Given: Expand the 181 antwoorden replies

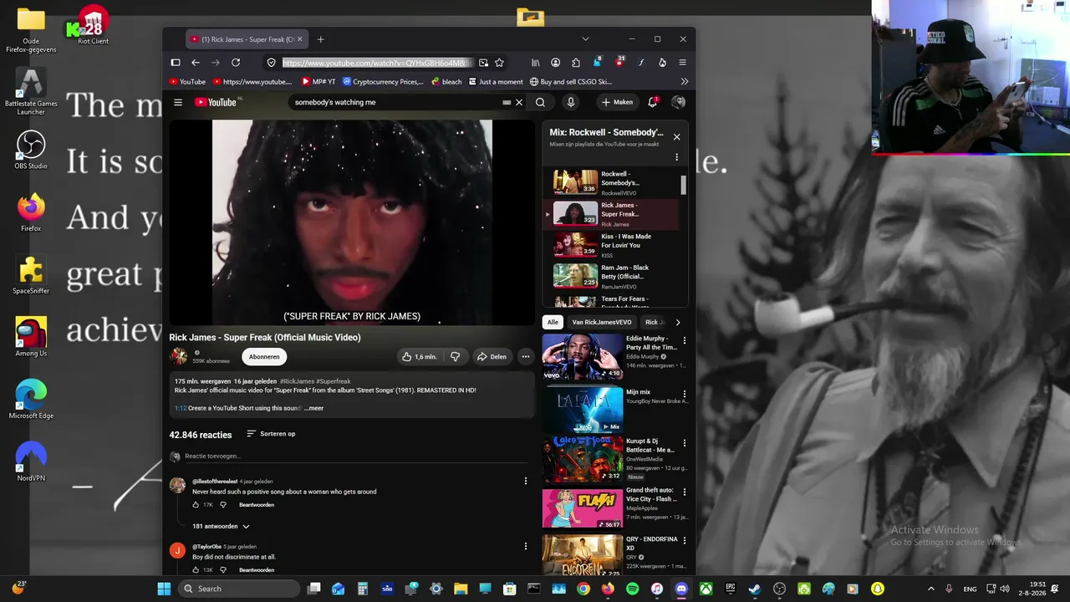Looking at the screenshot, I should coord(221,527).
